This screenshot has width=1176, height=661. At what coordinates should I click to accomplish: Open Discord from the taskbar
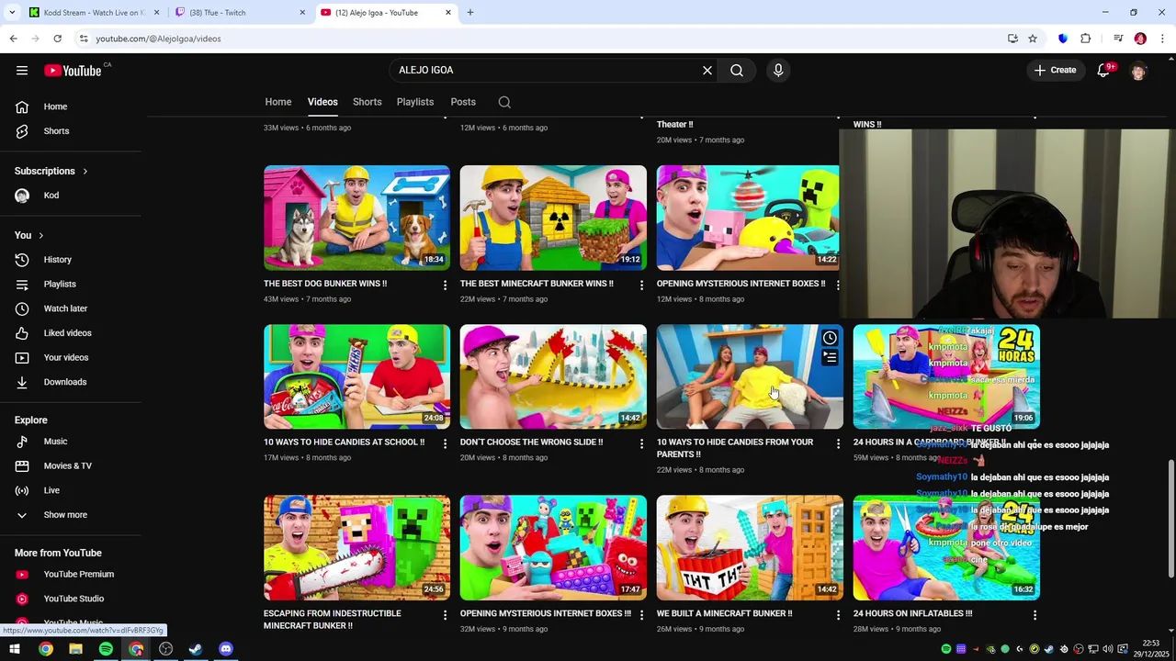click(226, 649)
